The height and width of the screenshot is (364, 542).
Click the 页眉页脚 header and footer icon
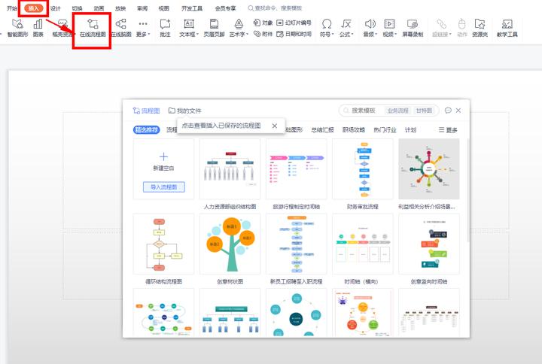(214, 28)
